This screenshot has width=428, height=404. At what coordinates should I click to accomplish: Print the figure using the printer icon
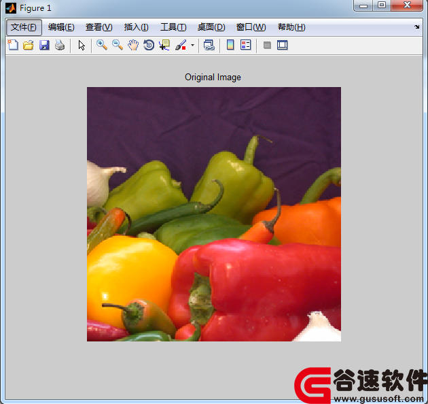coord(60,45)
